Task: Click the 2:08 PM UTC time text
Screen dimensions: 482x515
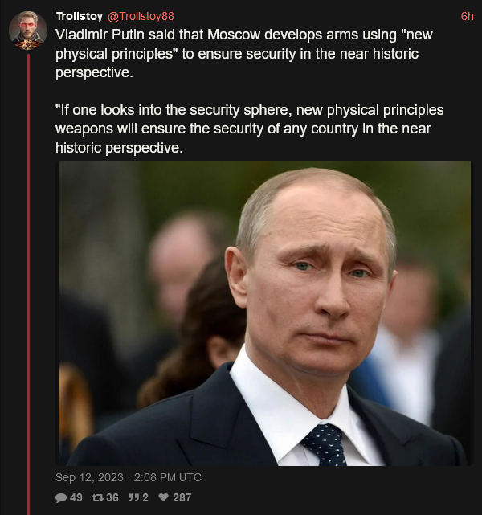Action: [x=167, y=477]
